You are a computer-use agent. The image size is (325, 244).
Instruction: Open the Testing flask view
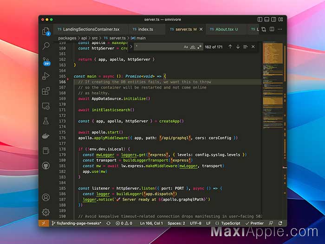46,121
